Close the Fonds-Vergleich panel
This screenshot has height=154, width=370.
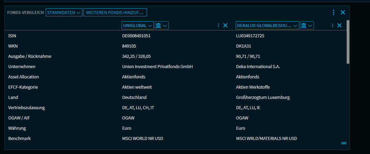tap(343, 13)
